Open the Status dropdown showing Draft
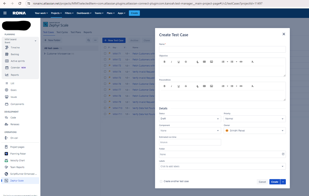This screenshot has width=309, height=196. 190,119
